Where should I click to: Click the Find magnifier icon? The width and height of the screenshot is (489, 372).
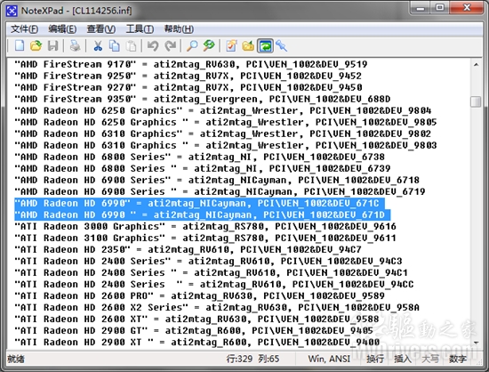pos(192,46)
